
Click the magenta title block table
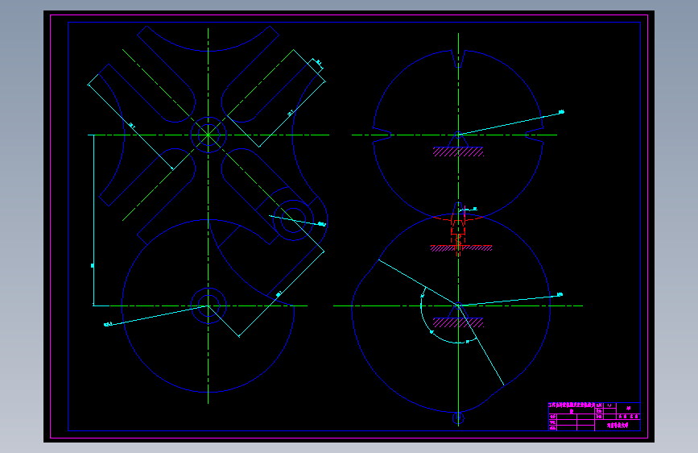[x=594, y=417]
